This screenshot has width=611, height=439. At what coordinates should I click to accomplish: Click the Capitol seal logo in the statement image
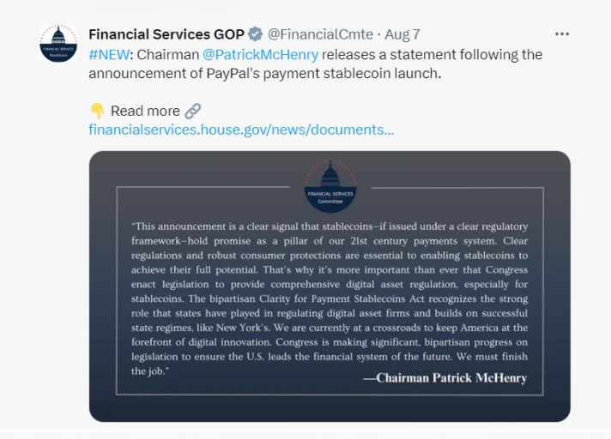pyautogui.click(x=330, y=185)
